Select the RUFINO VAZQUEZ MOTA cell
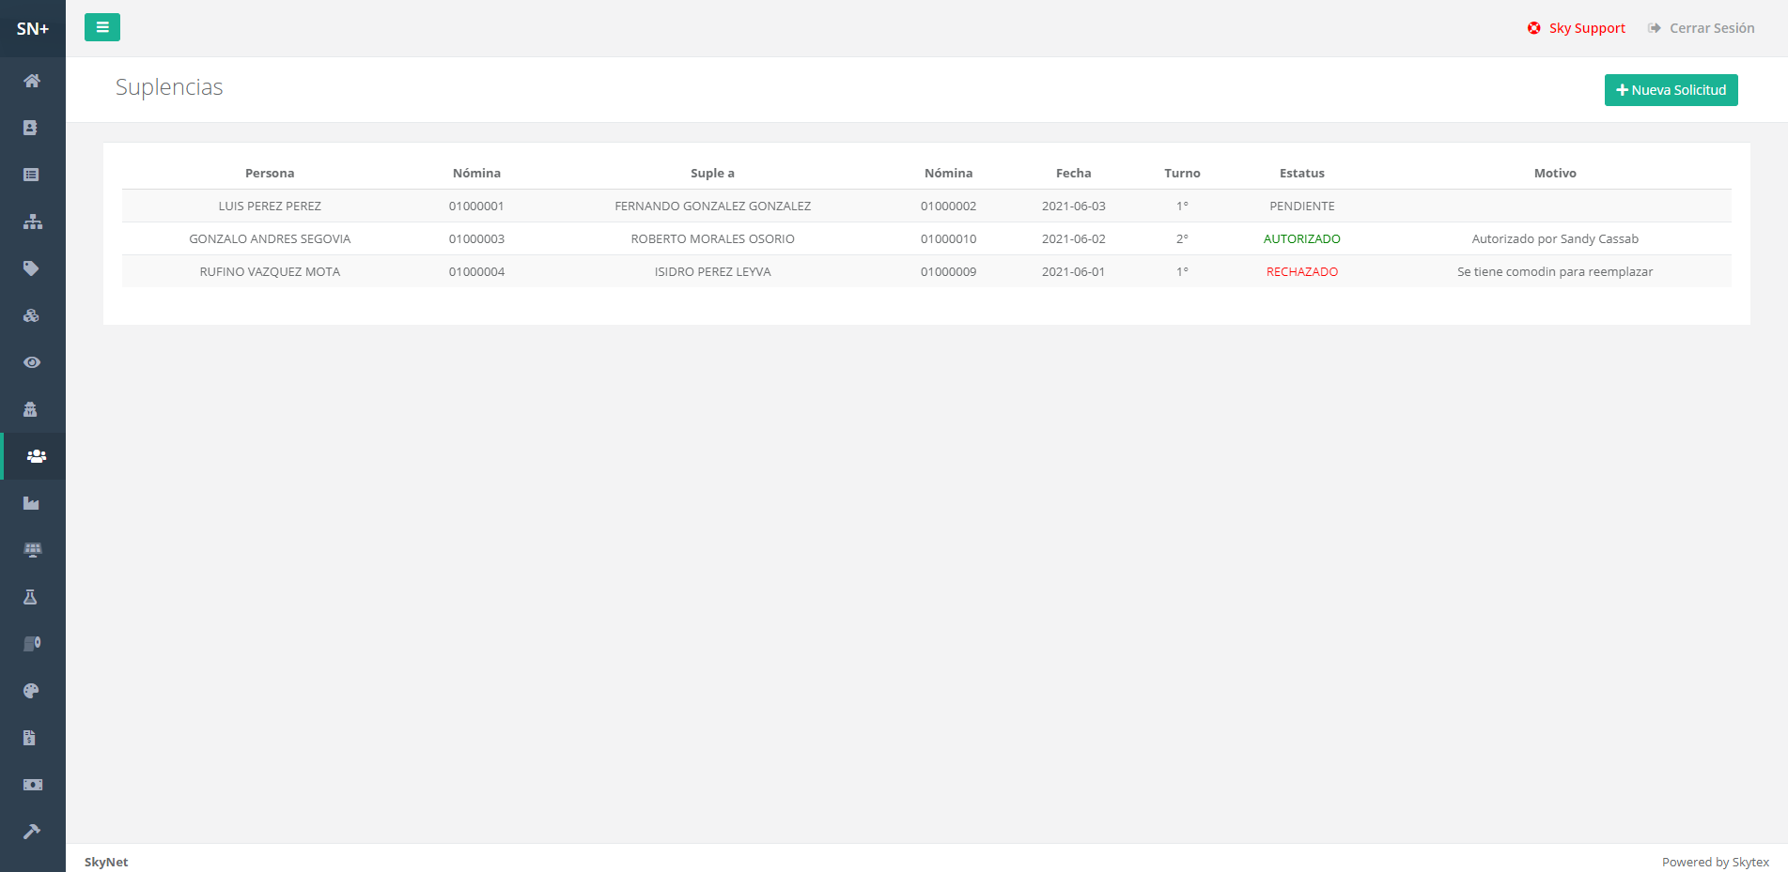Screen dimensions: 1788x872 coord(270,272)
